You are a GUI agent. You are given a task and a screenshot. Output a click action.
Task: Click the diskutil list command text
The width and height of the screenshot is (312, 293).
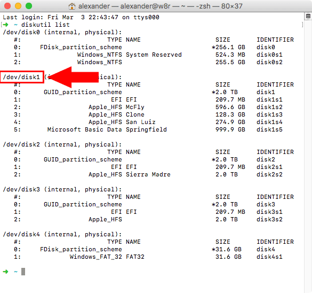pos(45,25)
